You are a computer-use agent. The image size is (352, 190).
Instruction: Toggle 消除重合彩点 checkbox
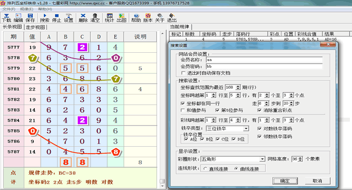click(x=260, y=110)
